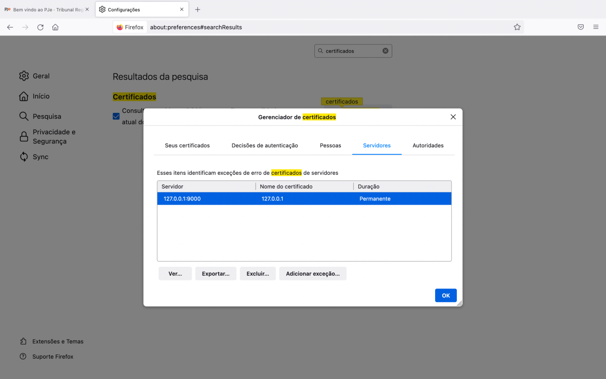Image resolution: width=606 pixels, height=379 pixels.
Task: Open Privacidade e Segurança settings
Action: (47, 136)
